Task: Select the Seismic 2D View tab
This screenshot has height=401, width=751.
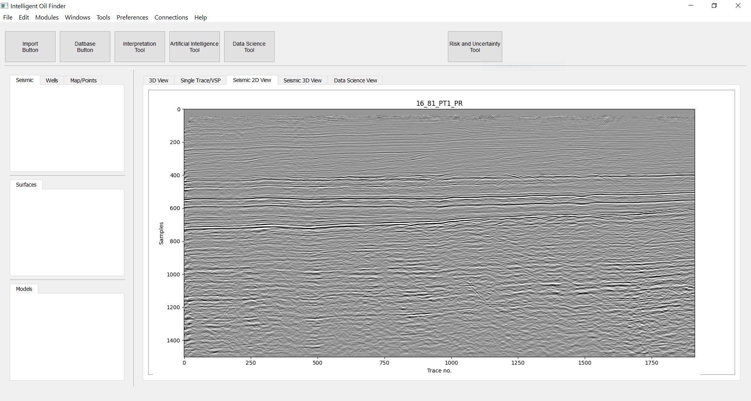Action: pyautogui.click(x=252, y=80)
